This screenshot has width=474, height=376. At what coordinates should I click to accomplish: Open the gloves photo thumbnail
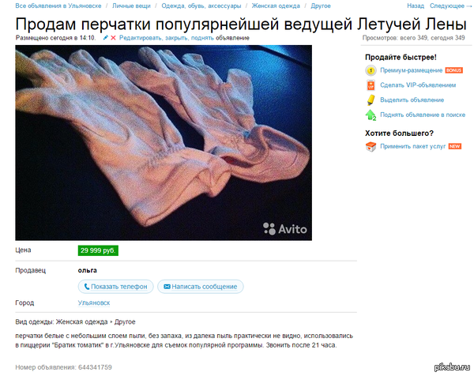point(164,143)
